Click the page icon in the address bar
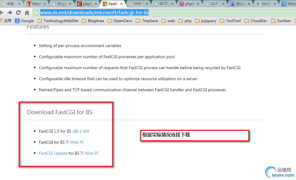This screenshot has height=180, width=296. [x=37, y=13]
